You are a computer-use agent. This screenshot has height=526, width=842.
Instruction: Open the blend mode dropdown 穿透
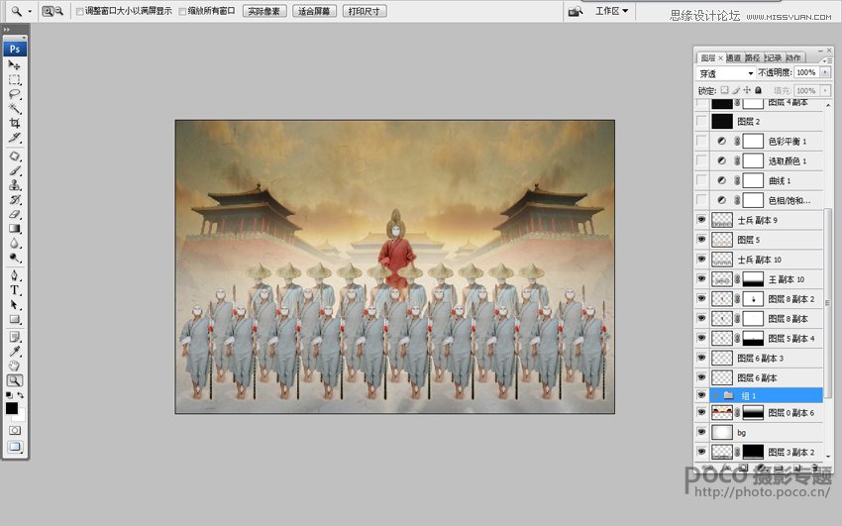[x=726, y=73]
